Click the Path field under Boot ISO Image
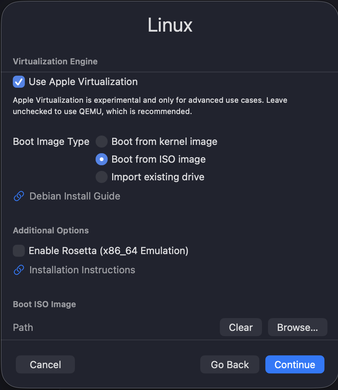The height and width of the screenshot is (390, 338). click(x=23, y=328)
